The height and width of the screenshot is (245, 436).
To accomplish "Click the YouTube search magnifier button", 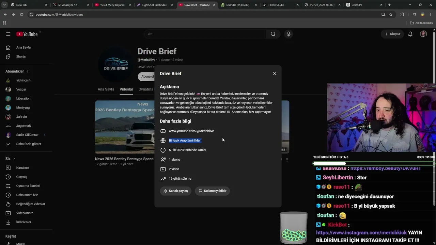I will click(273, 34).
